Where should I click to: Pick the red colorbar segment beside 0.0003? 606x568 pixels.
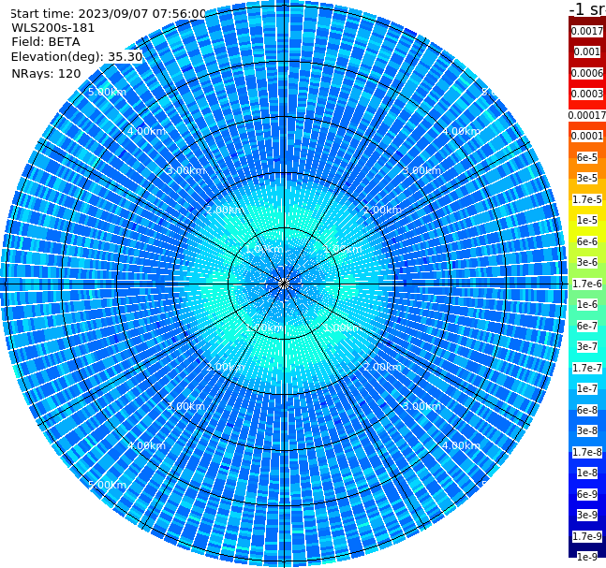tap(587, 94)
